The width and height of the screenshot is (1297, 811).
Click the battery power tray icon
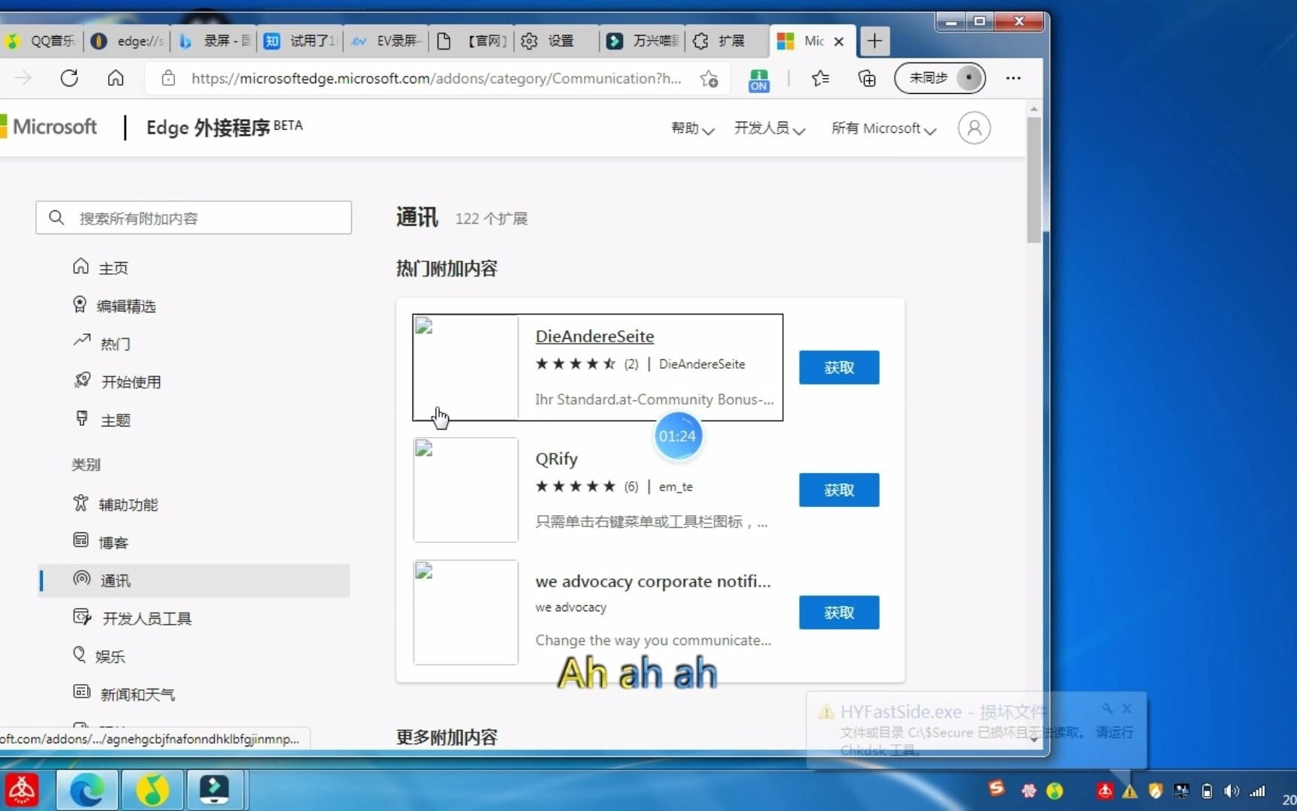1207,791
